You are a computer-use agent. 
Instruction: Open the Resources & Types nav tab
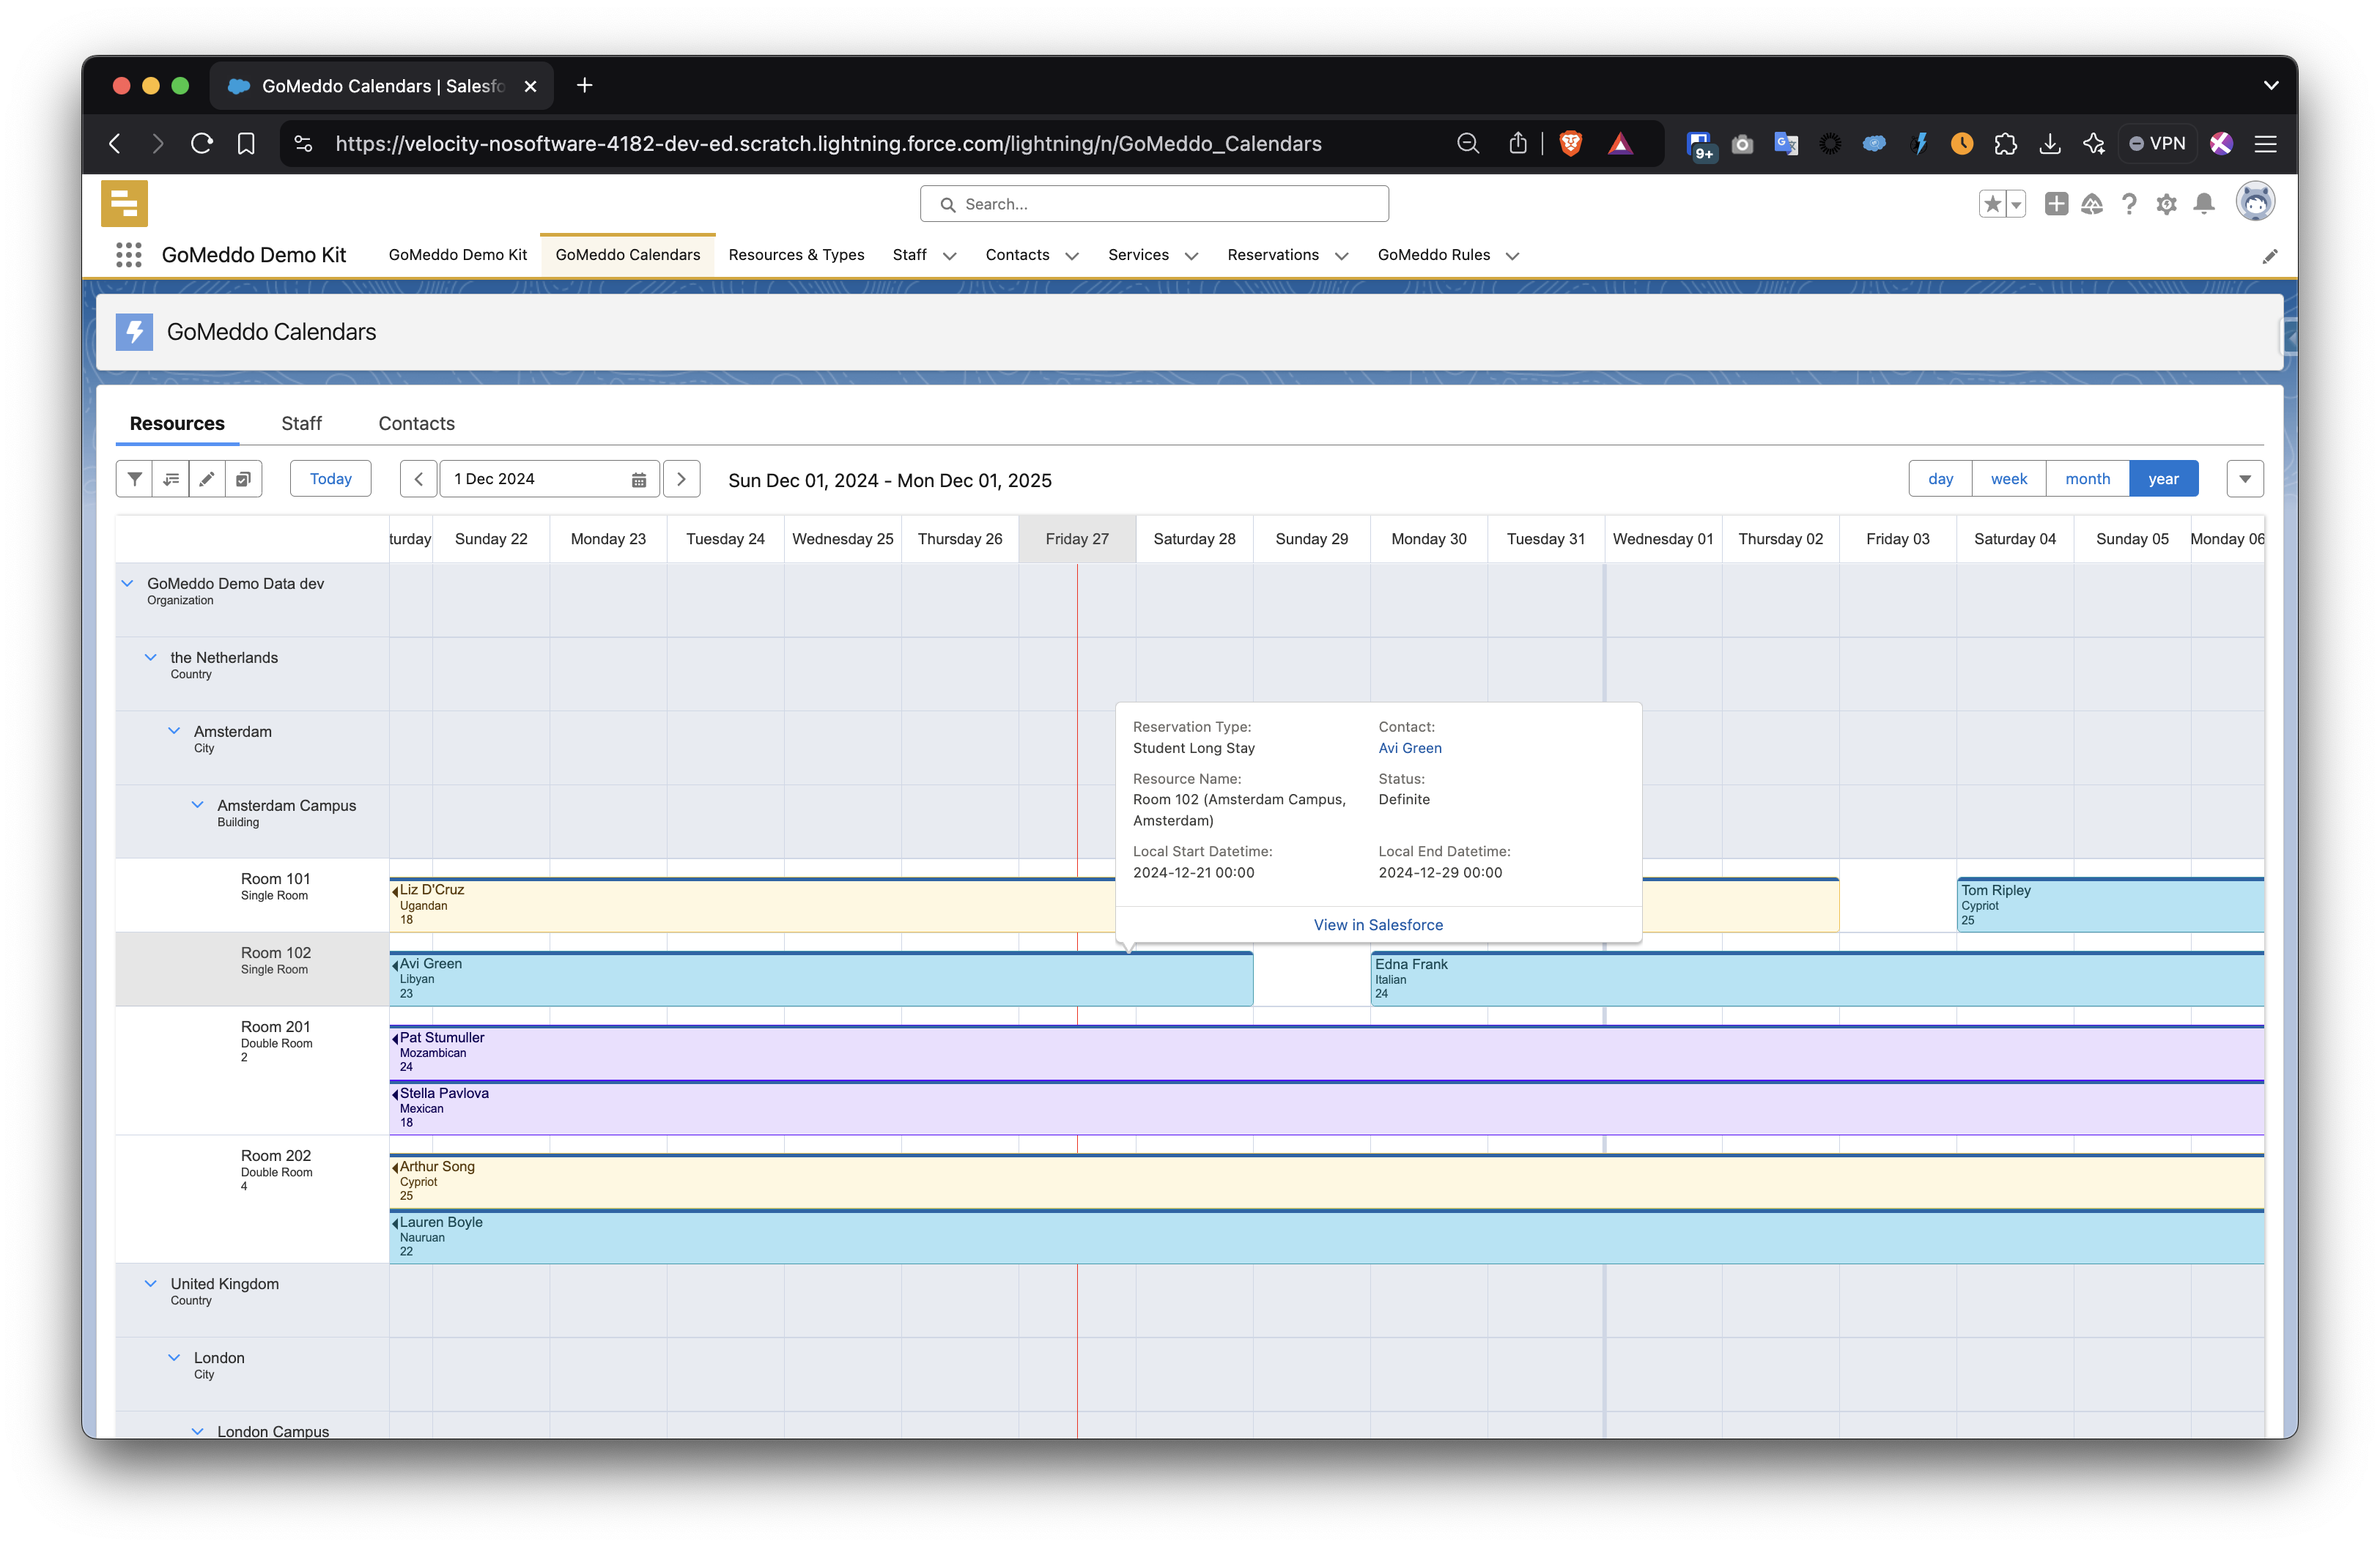[796, 255]
